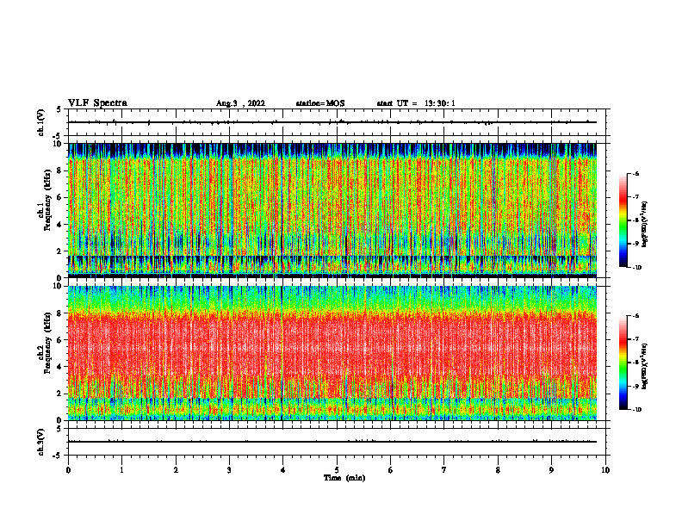Click the ch.1 voltage waveform trace

pos(332,122)
